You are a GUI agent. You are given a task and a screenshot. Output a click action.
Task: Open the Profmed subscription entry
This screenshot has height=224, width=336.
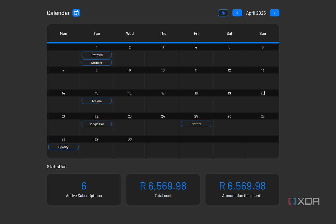pyautogui.click(x=97, y=55)
